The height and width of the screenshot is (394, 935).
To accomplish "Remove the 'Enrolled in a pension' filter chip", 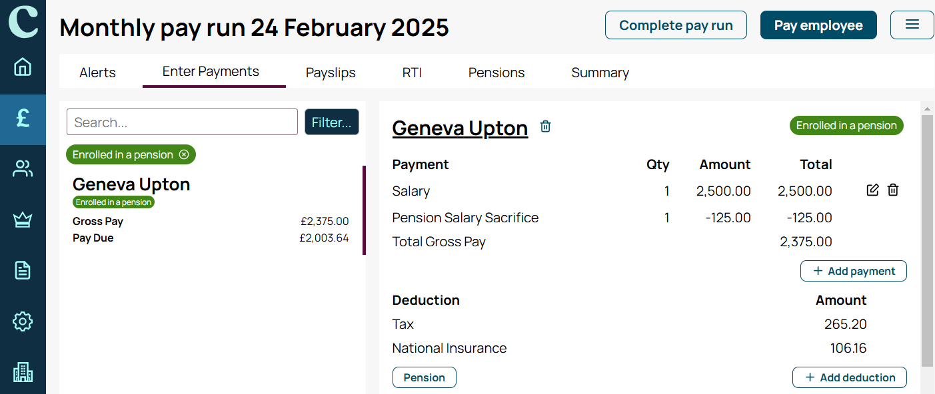I will (184, 154).
